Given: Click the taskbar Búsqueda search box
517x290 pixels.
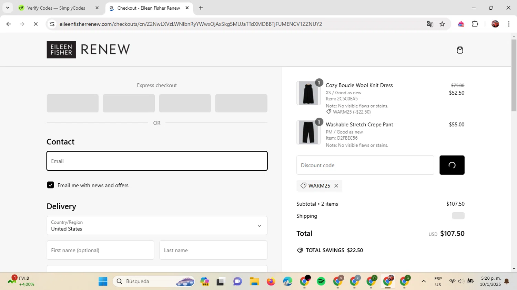Looking at the screenshot, I should tap(154, 281).
